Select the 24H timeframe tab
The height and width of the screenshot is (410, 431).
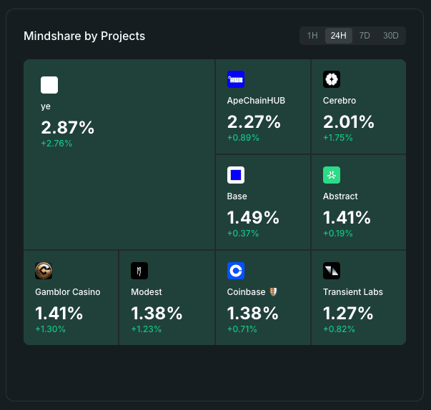338,36
